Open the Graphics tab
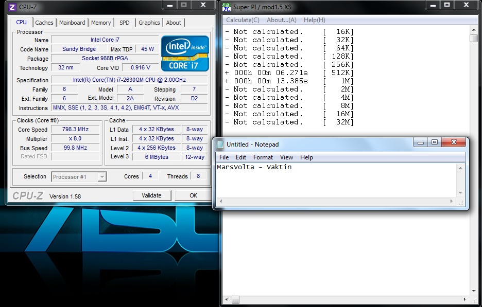The height and width of the screenshot is (307, 482). tap(149, 22)
